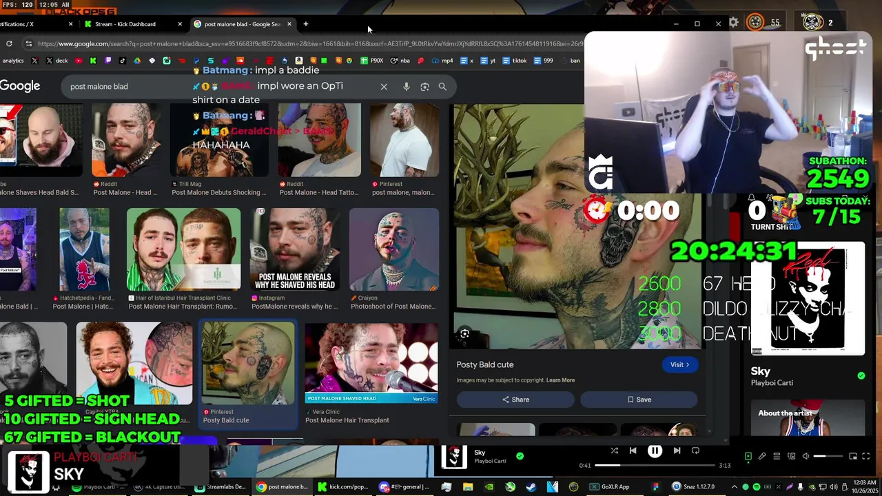Open the About the artist card in Spotify
The height and width of the screenshot is (496, 882).
808,418
